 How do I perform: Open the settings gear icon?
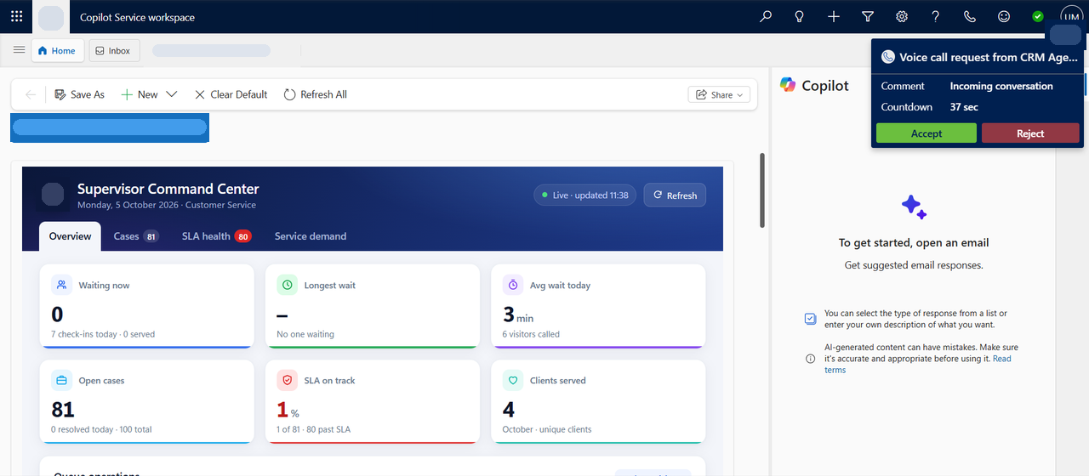[x=902, y=16]
